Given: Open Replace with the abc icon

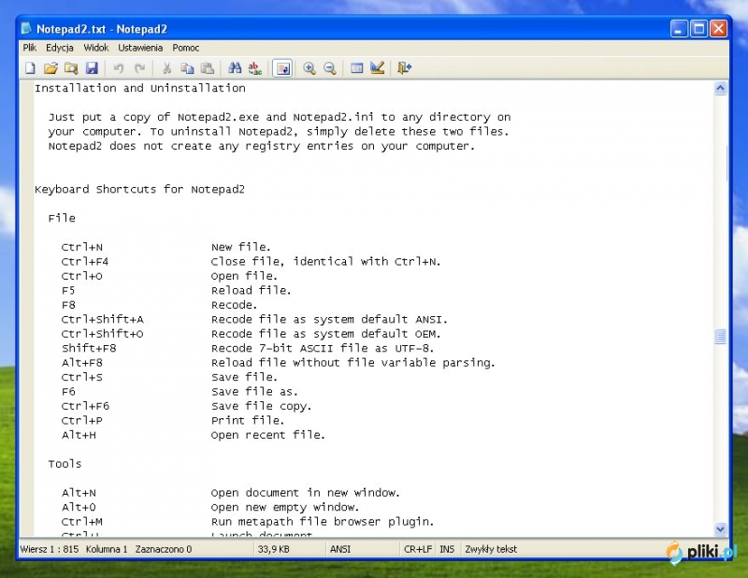Looking at the screenshot, I should (x=255, y=68).
